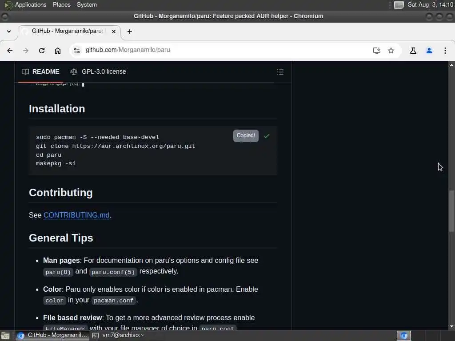
Task: Open the Chromium taskbar window entry
Action: point(52,336)
